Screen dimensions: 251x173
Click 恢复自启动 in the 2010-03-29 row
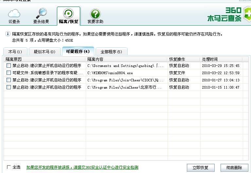[179, 66]
